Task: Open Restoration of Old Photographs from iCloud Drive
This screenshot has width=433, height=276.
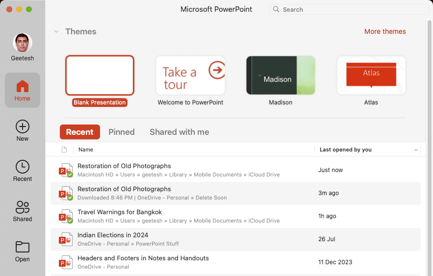Action: click(x=235, y=170)
